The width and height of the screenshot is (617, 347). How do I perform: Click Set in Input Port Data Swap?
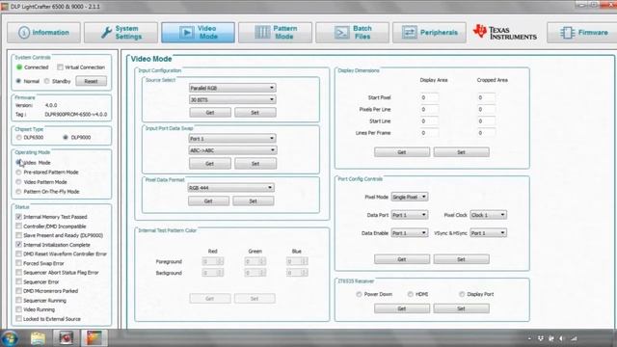point(255,163)
